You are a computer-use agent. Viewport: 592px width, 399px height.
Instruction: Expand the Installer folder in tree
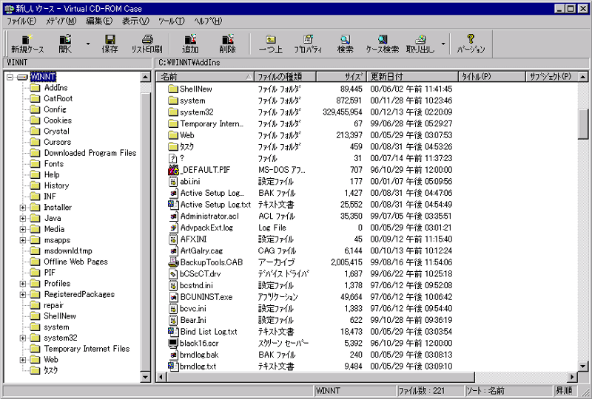tap(23, 208)
